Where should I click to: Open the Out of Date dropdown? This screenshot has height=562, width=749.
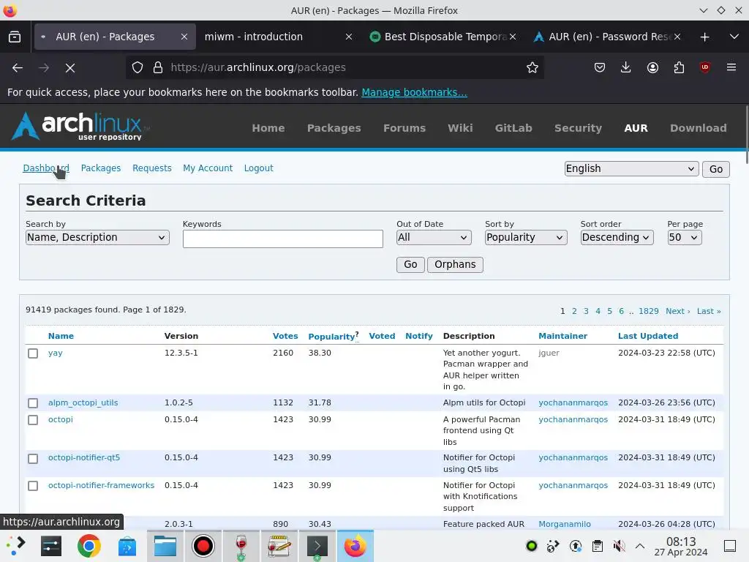coord(434,238)
